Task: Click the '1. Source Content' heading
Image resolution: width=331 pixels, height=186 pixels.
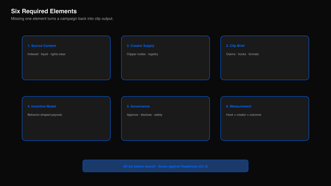Action: [x=42, y=46]
